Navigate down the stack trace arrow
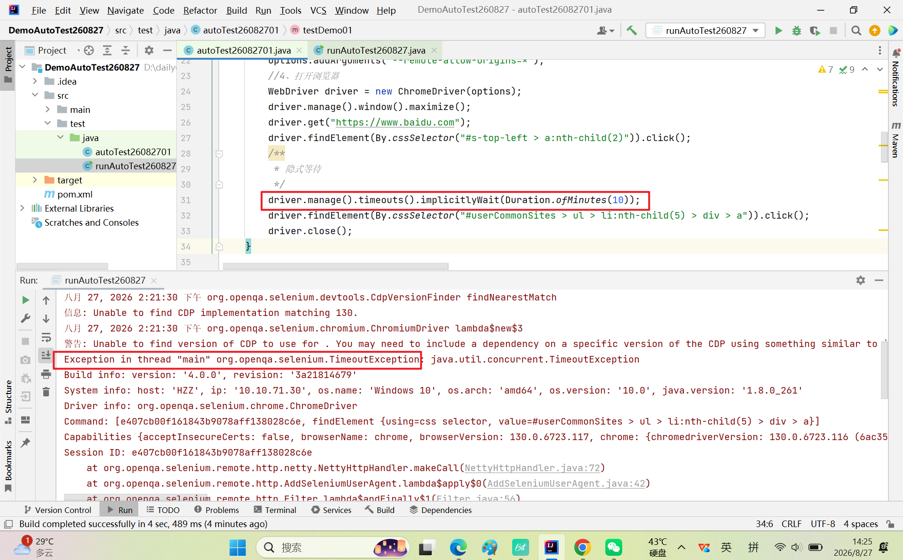The width and height of the screenshot is (903, 560). pyautogui.click(x=46, y=318)
